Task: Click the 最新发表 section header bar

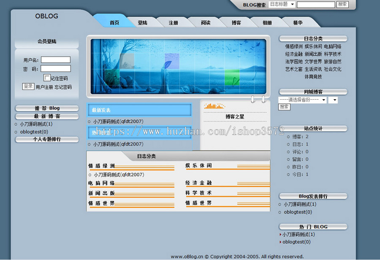Action: point(139,110)
